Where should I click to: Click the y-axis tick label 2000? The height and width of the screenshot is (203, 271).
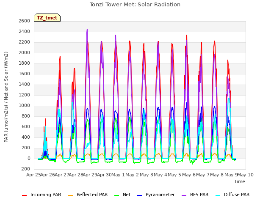coord(25,52)
